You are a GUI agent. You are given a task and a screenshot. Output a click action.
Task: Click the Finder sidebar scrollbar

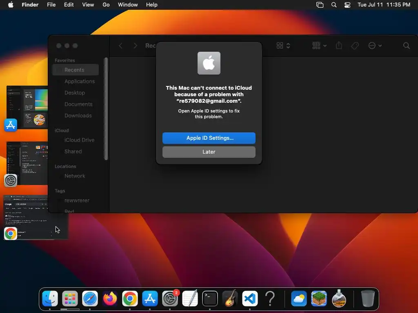(x=106, y=109)
